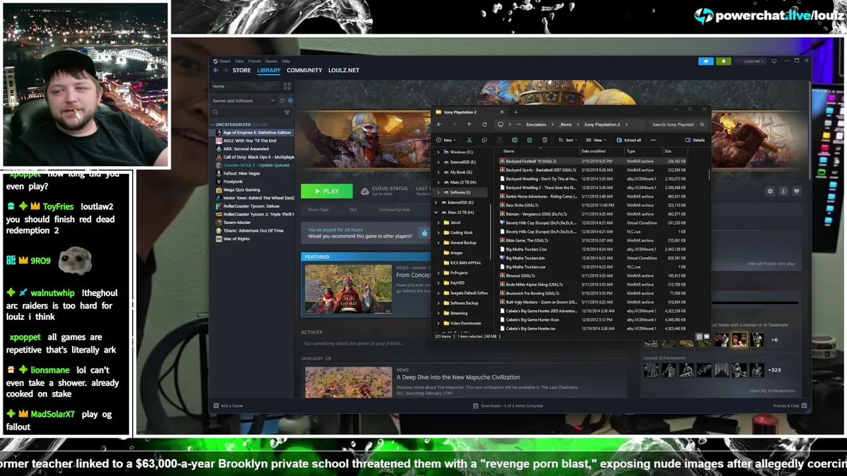
Task: Favorite the game using the heart icon
Action: (797, 191)
